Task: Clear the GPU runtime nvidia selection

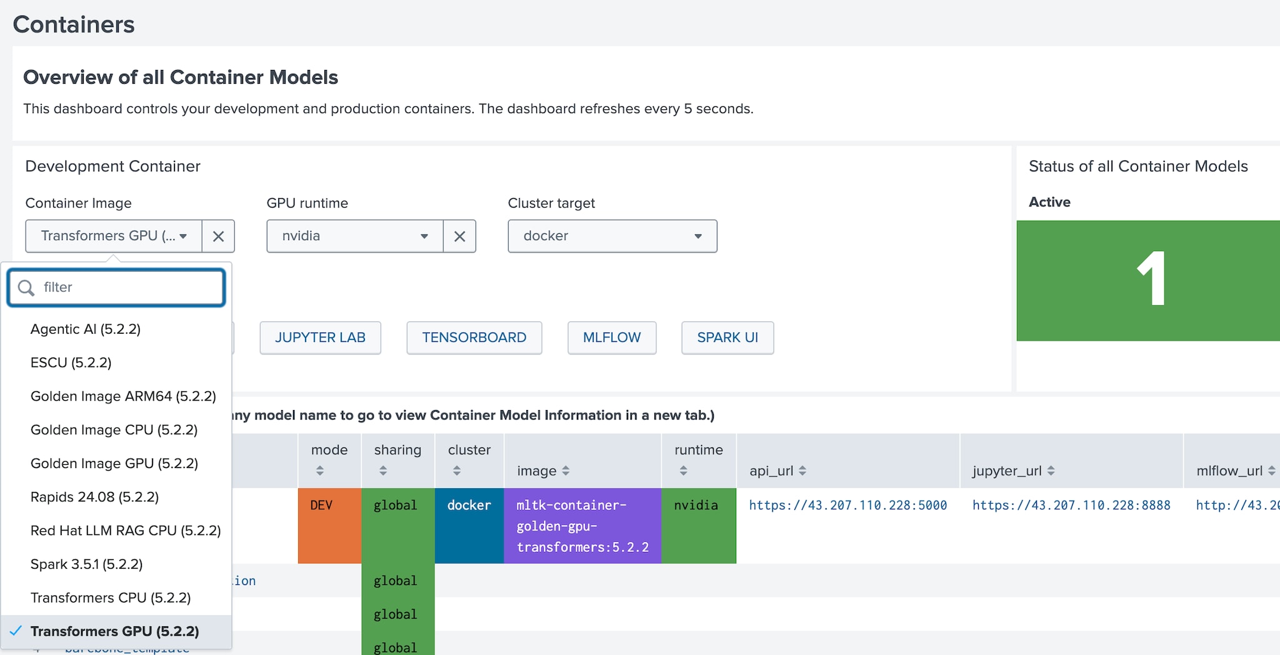Action: click(459, 236)
